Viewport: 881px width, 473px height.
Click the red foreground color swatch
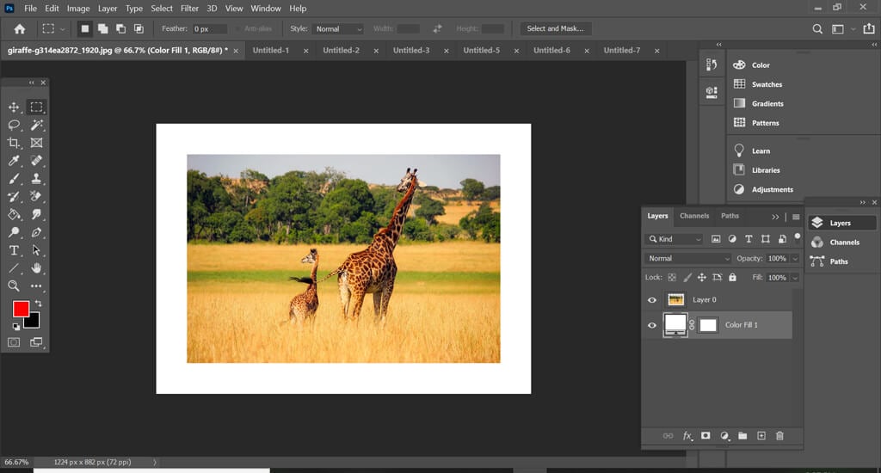[21, 308]
